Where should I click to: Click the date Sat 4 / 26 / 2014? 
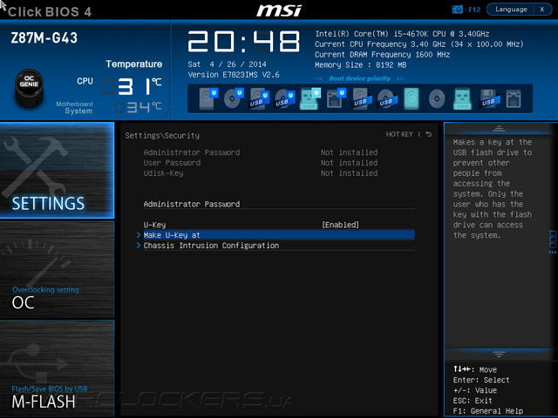[x=227, y=64]
